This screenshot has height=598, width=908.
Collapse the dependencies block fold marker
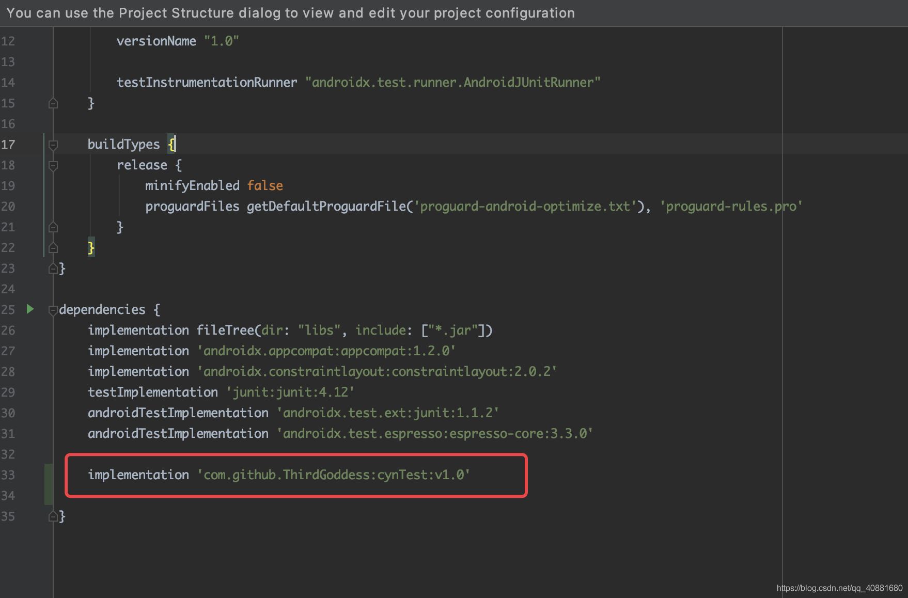52,310
